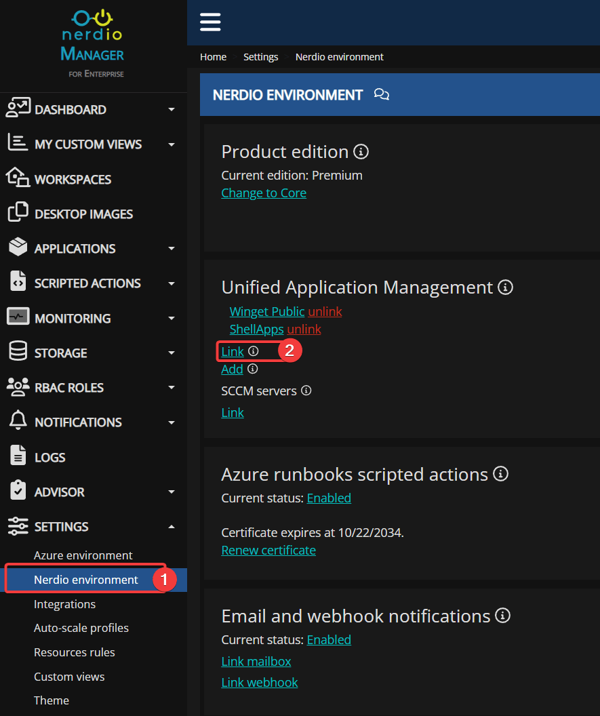Expand the Advisor menu arrow
This screenshot has width=600, height=716.
(x=172, y=492)
